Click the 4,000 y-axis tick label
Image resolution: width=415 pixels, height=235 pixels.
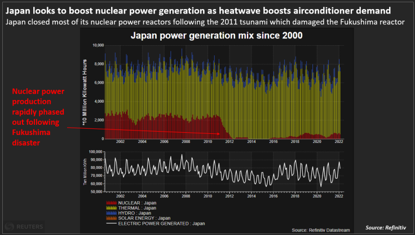click(99, 101)
